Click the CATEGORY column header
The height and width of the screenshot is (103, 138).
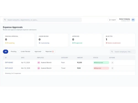click(65, 58)
